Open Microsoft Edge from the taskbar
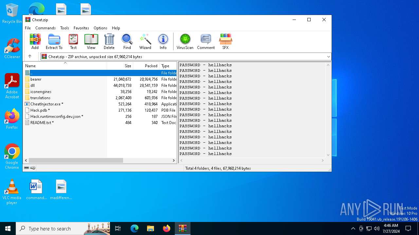Screen dimensions: 419x235 tap(135, 228)
